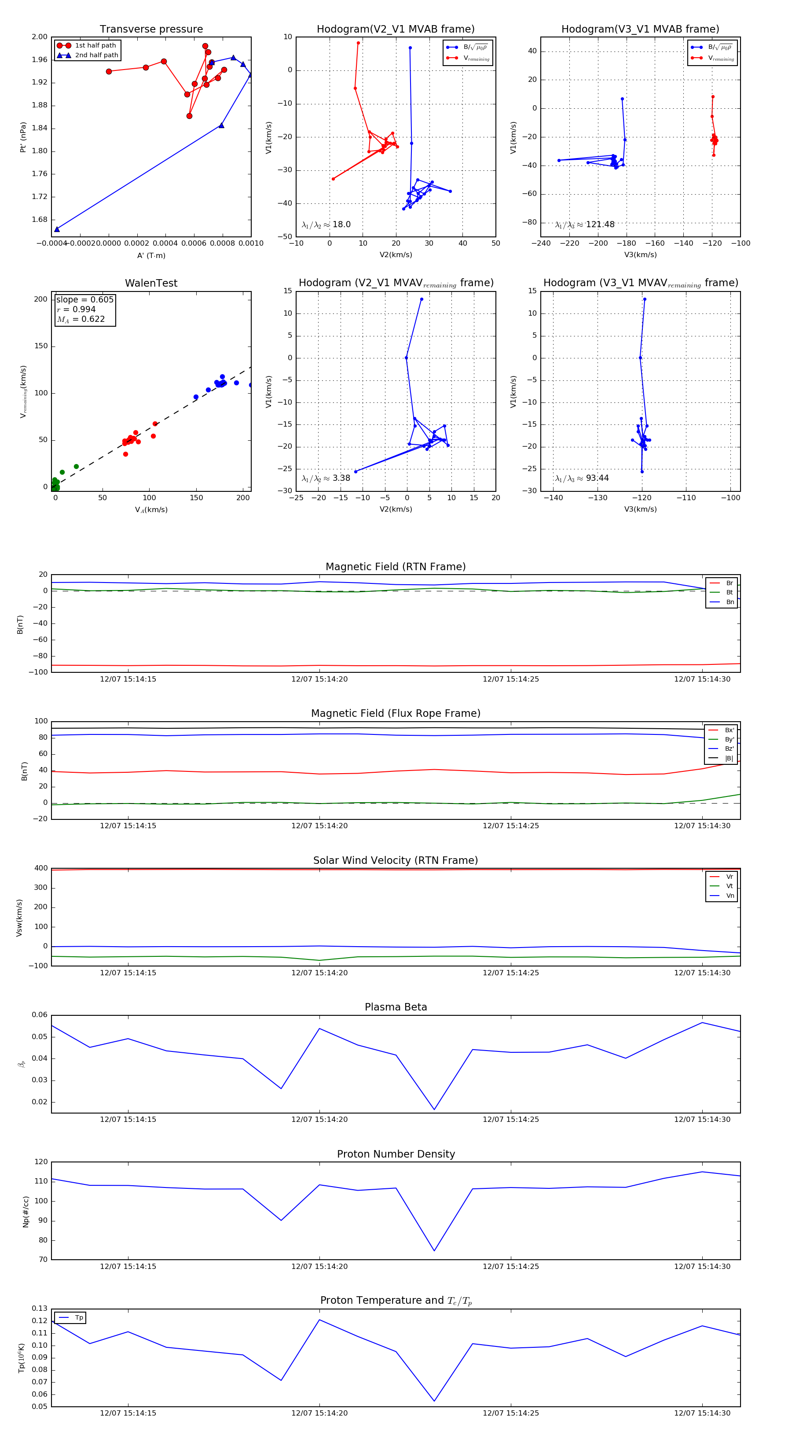Click the 'Magnetic Field (RTN Frame)' title
The width and height of the screenshot is (792, 1453).
pos(395,567)
